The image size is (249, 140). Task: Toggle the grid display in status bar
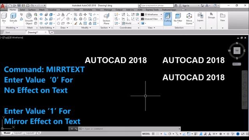pyautogui.click(x=153, y=134)
